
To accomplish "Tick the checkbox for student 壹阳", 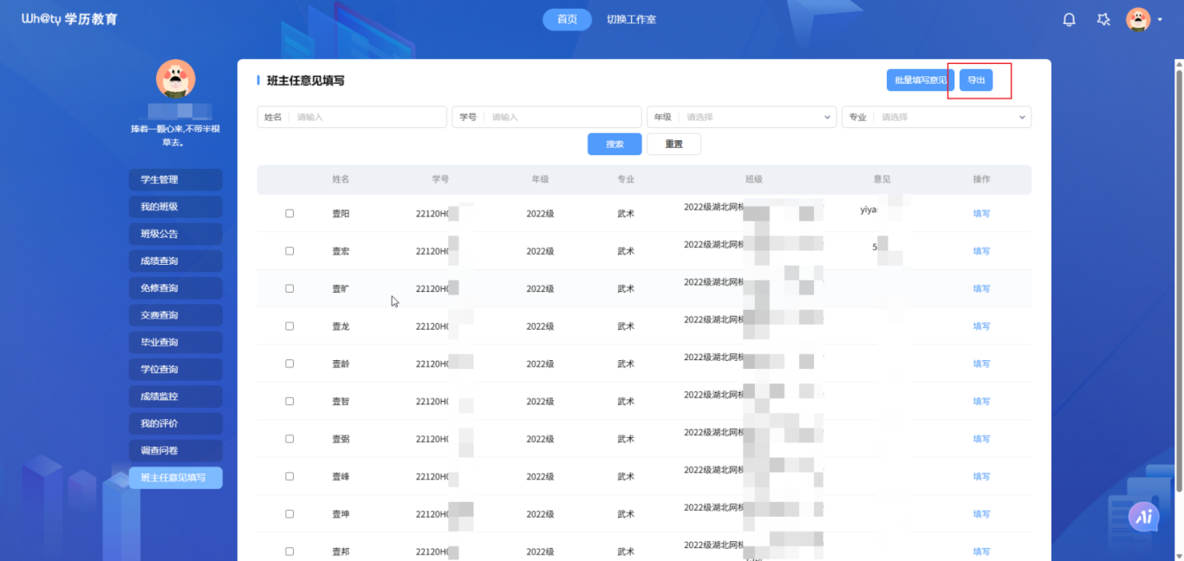I will 289,214.
